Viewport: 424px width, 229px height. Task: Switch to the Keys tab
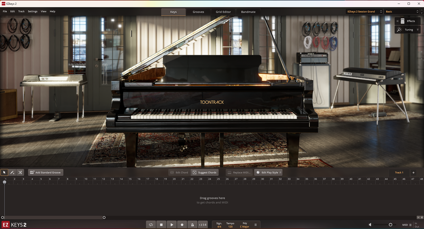(x=174, y=12)
